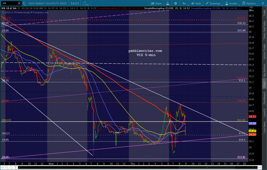Screen dimensions: 267x170
Task: Click the $15.1 level label
Action: 242,80
